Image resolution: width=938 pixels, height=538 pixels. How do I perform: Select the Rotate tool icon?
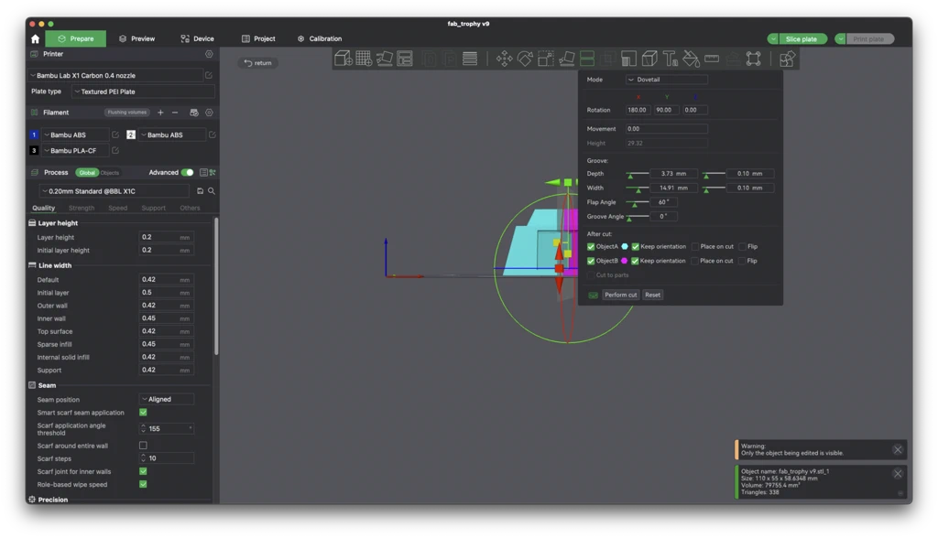pyautogui.click(x=525, y=59)
